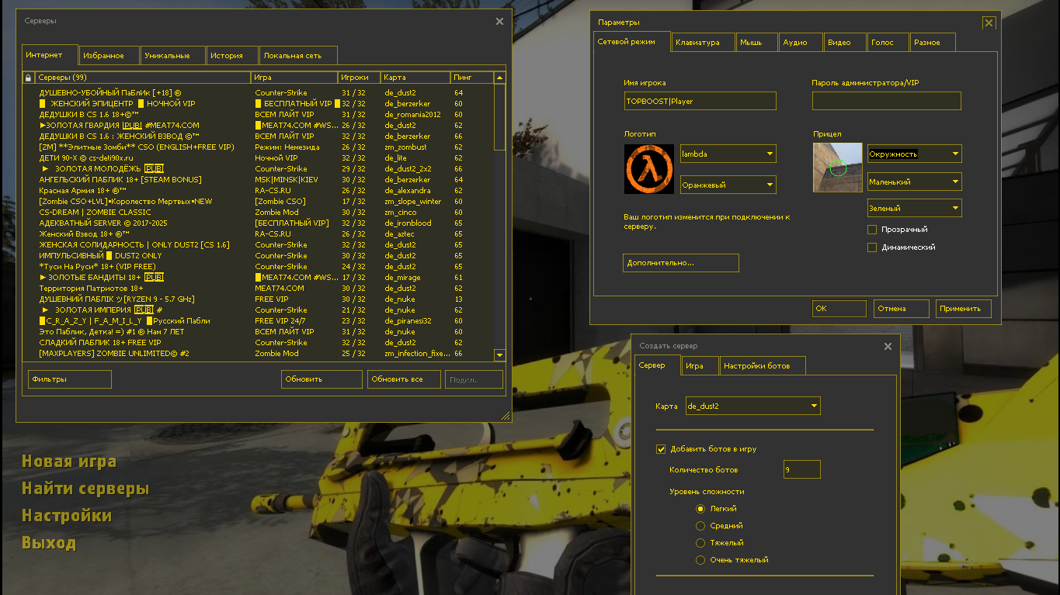Switch to Игра tab in Создать сервер
The width and height of the screenshot is (1060, 595).
[700, 365]
